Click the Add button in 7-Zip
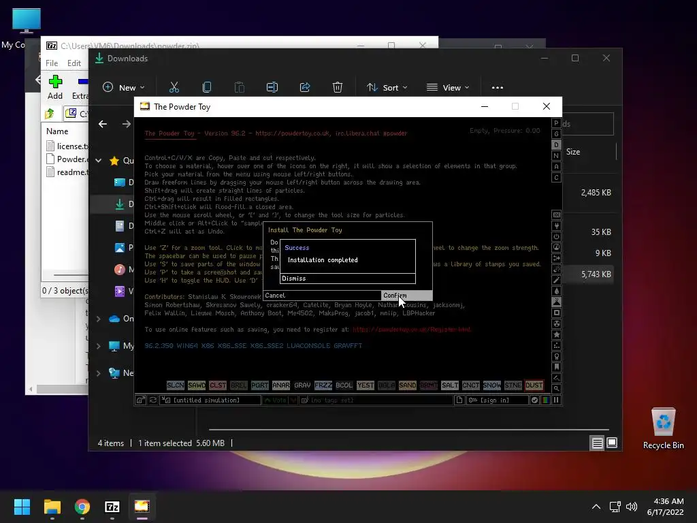 coord(55,87)
